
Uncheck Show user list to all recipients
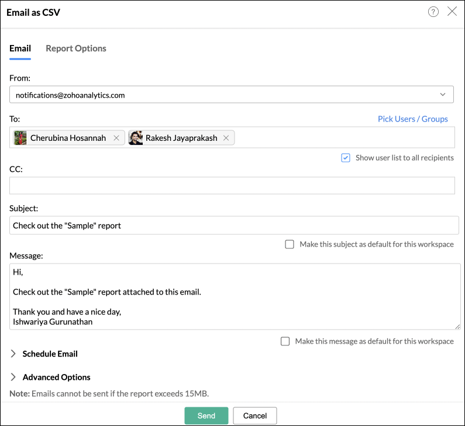346,158
